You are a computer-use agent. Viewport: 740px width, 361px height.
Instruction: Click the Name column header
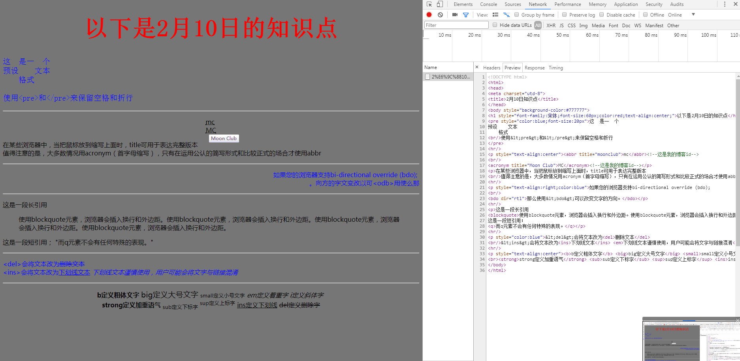pyautogui.click(x=448, y=67)
